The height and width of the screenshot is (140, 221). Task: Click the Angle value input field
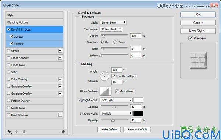point(117,70)
